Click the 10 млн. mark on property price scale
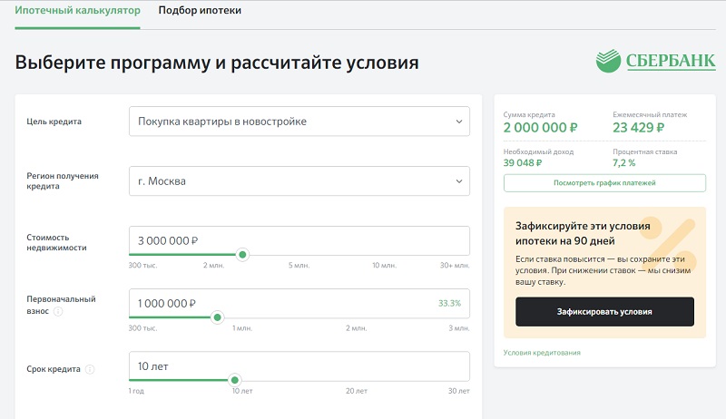The width and height of the screenshot is (726, 419). point(386,266)
